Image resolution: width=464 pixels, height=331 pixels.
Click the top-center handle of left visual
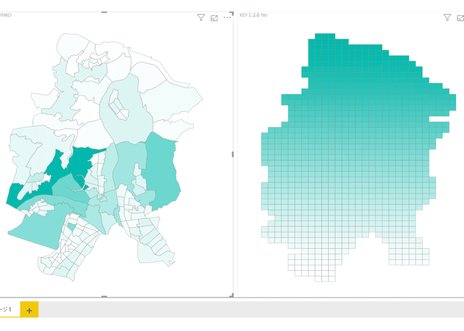click(x=104, y=12)
